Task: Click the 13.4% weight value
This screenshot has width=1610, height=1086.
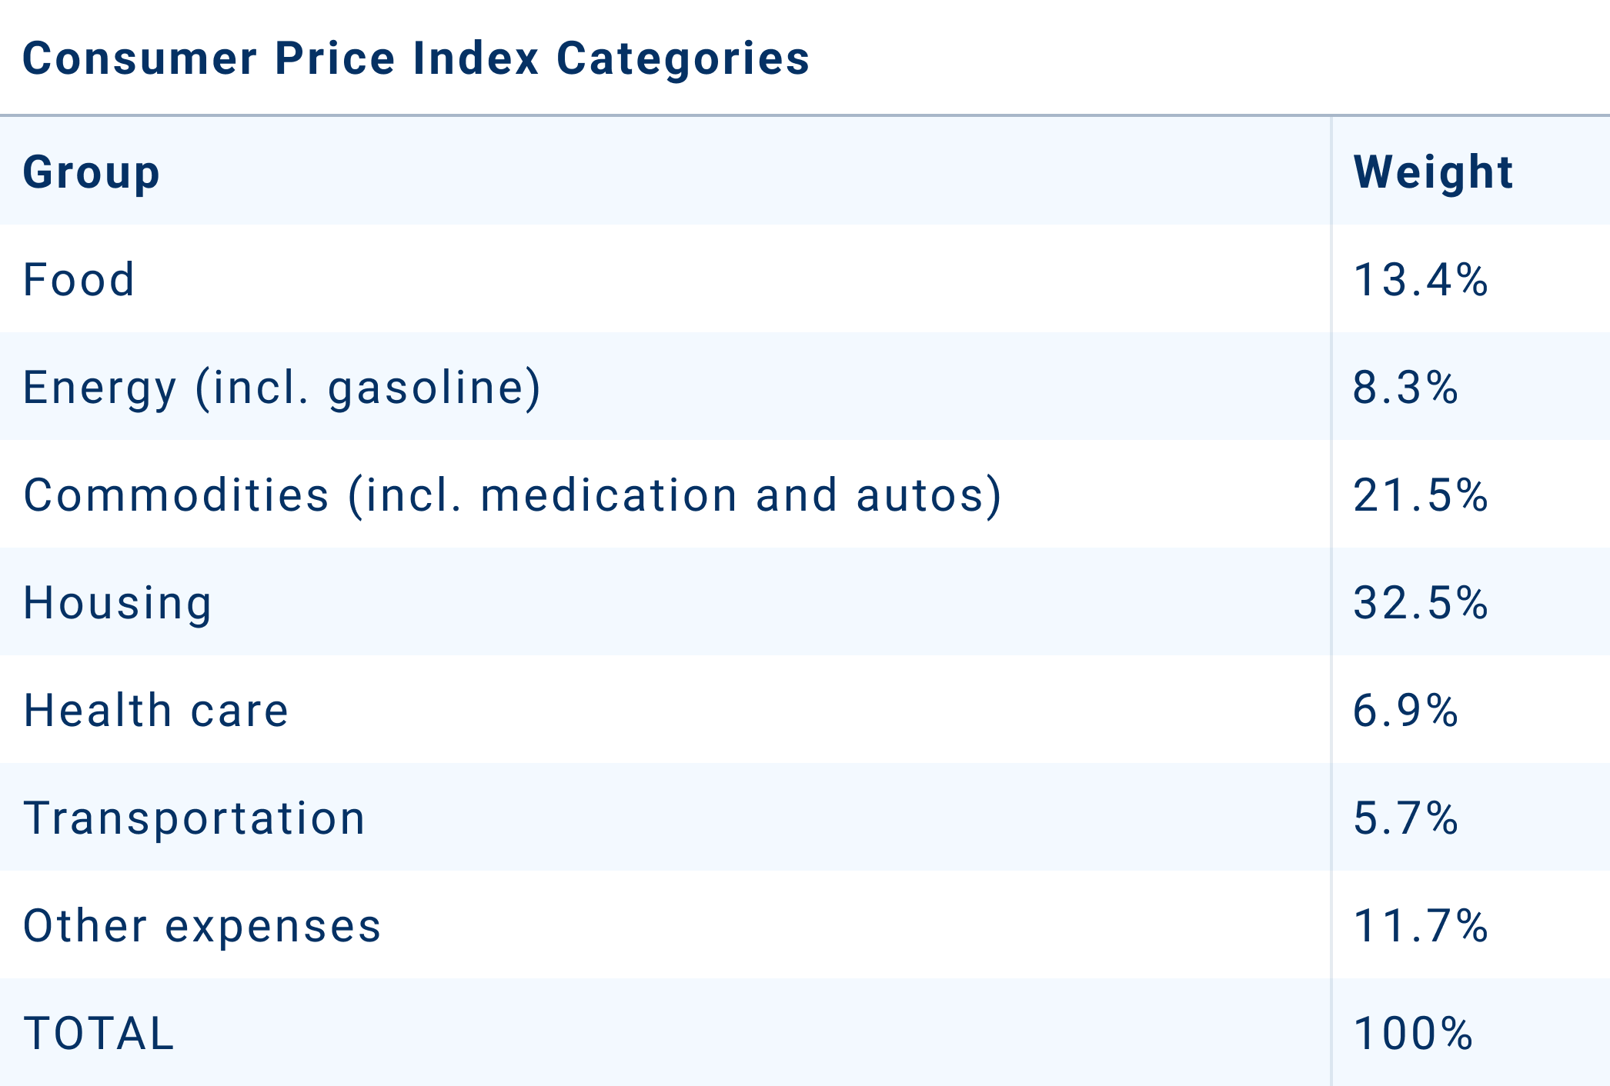Action: click(1420, 279)
